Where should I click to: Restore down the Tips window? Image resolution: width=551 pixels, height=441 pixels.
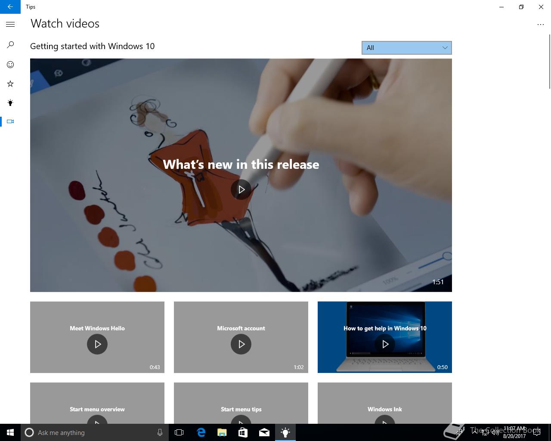[x=521, y=7]
